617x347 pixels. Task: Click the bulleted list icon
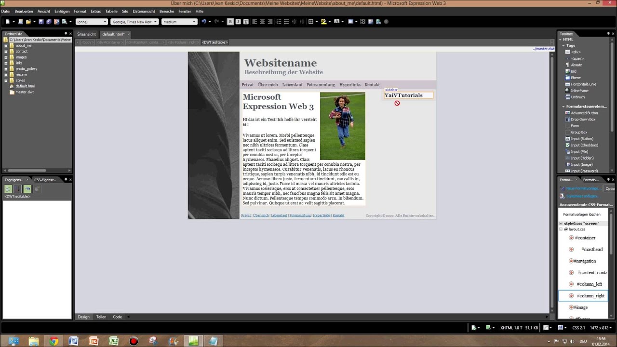pyautogui.click(x=287, y=22)
